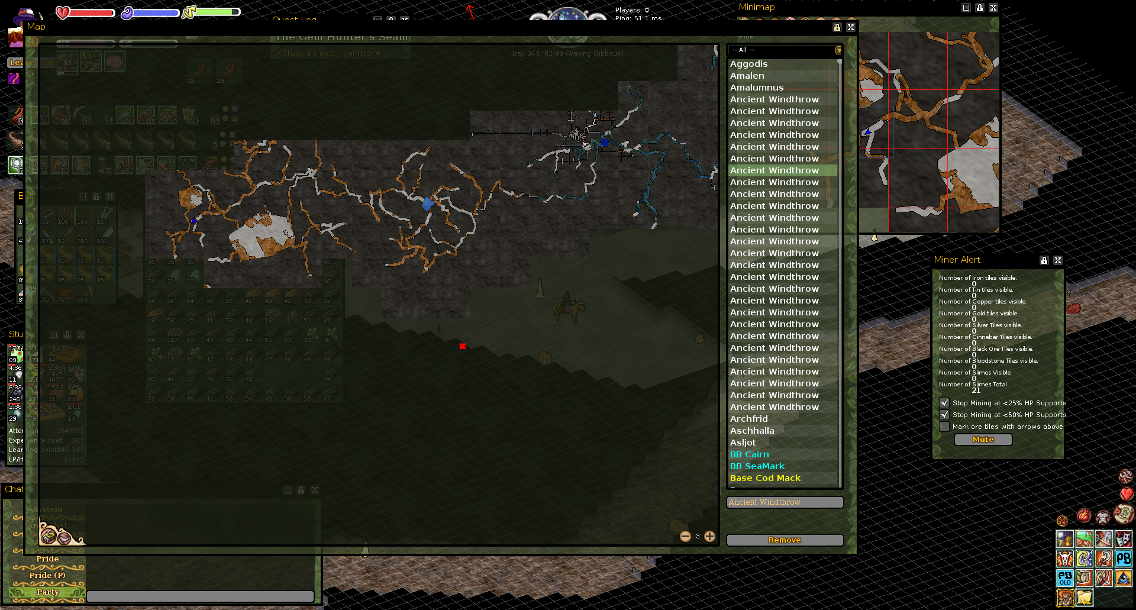
Task: Open the armor equipment round button
Action: (1103, 518)
